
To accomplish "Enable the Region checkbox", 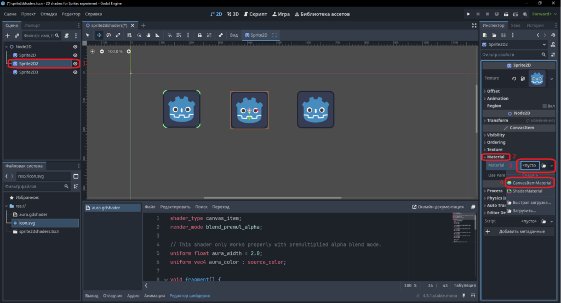I will coord(545,106).
